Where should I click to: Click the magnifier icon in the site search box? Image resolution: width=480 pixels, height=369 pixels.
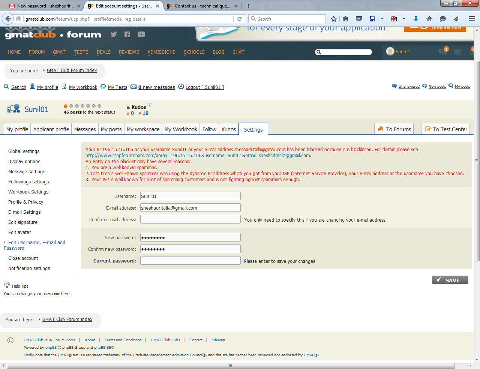(319, 52)
